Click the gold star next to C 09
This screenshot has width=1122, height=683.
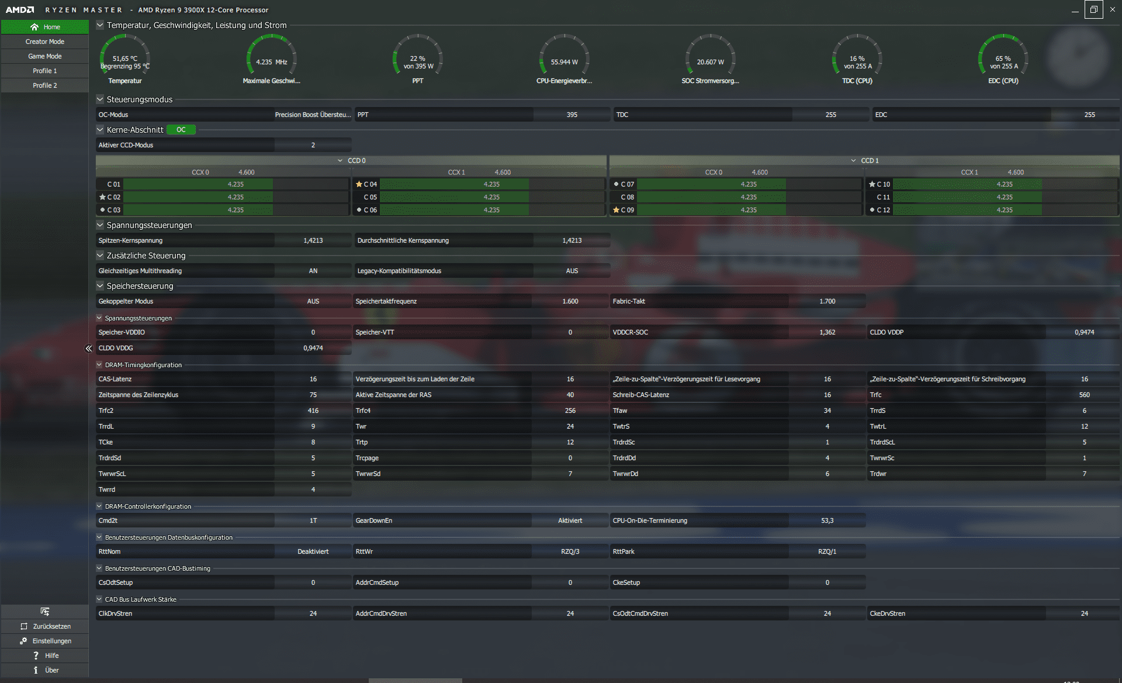coord(616,210)
